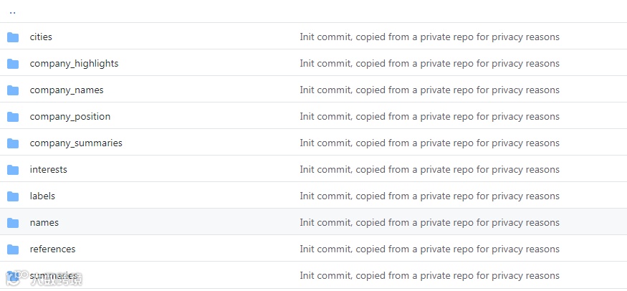
Task: Open commit message in company_summaries row
Action: pyautogui.click(x=429, y=143)
